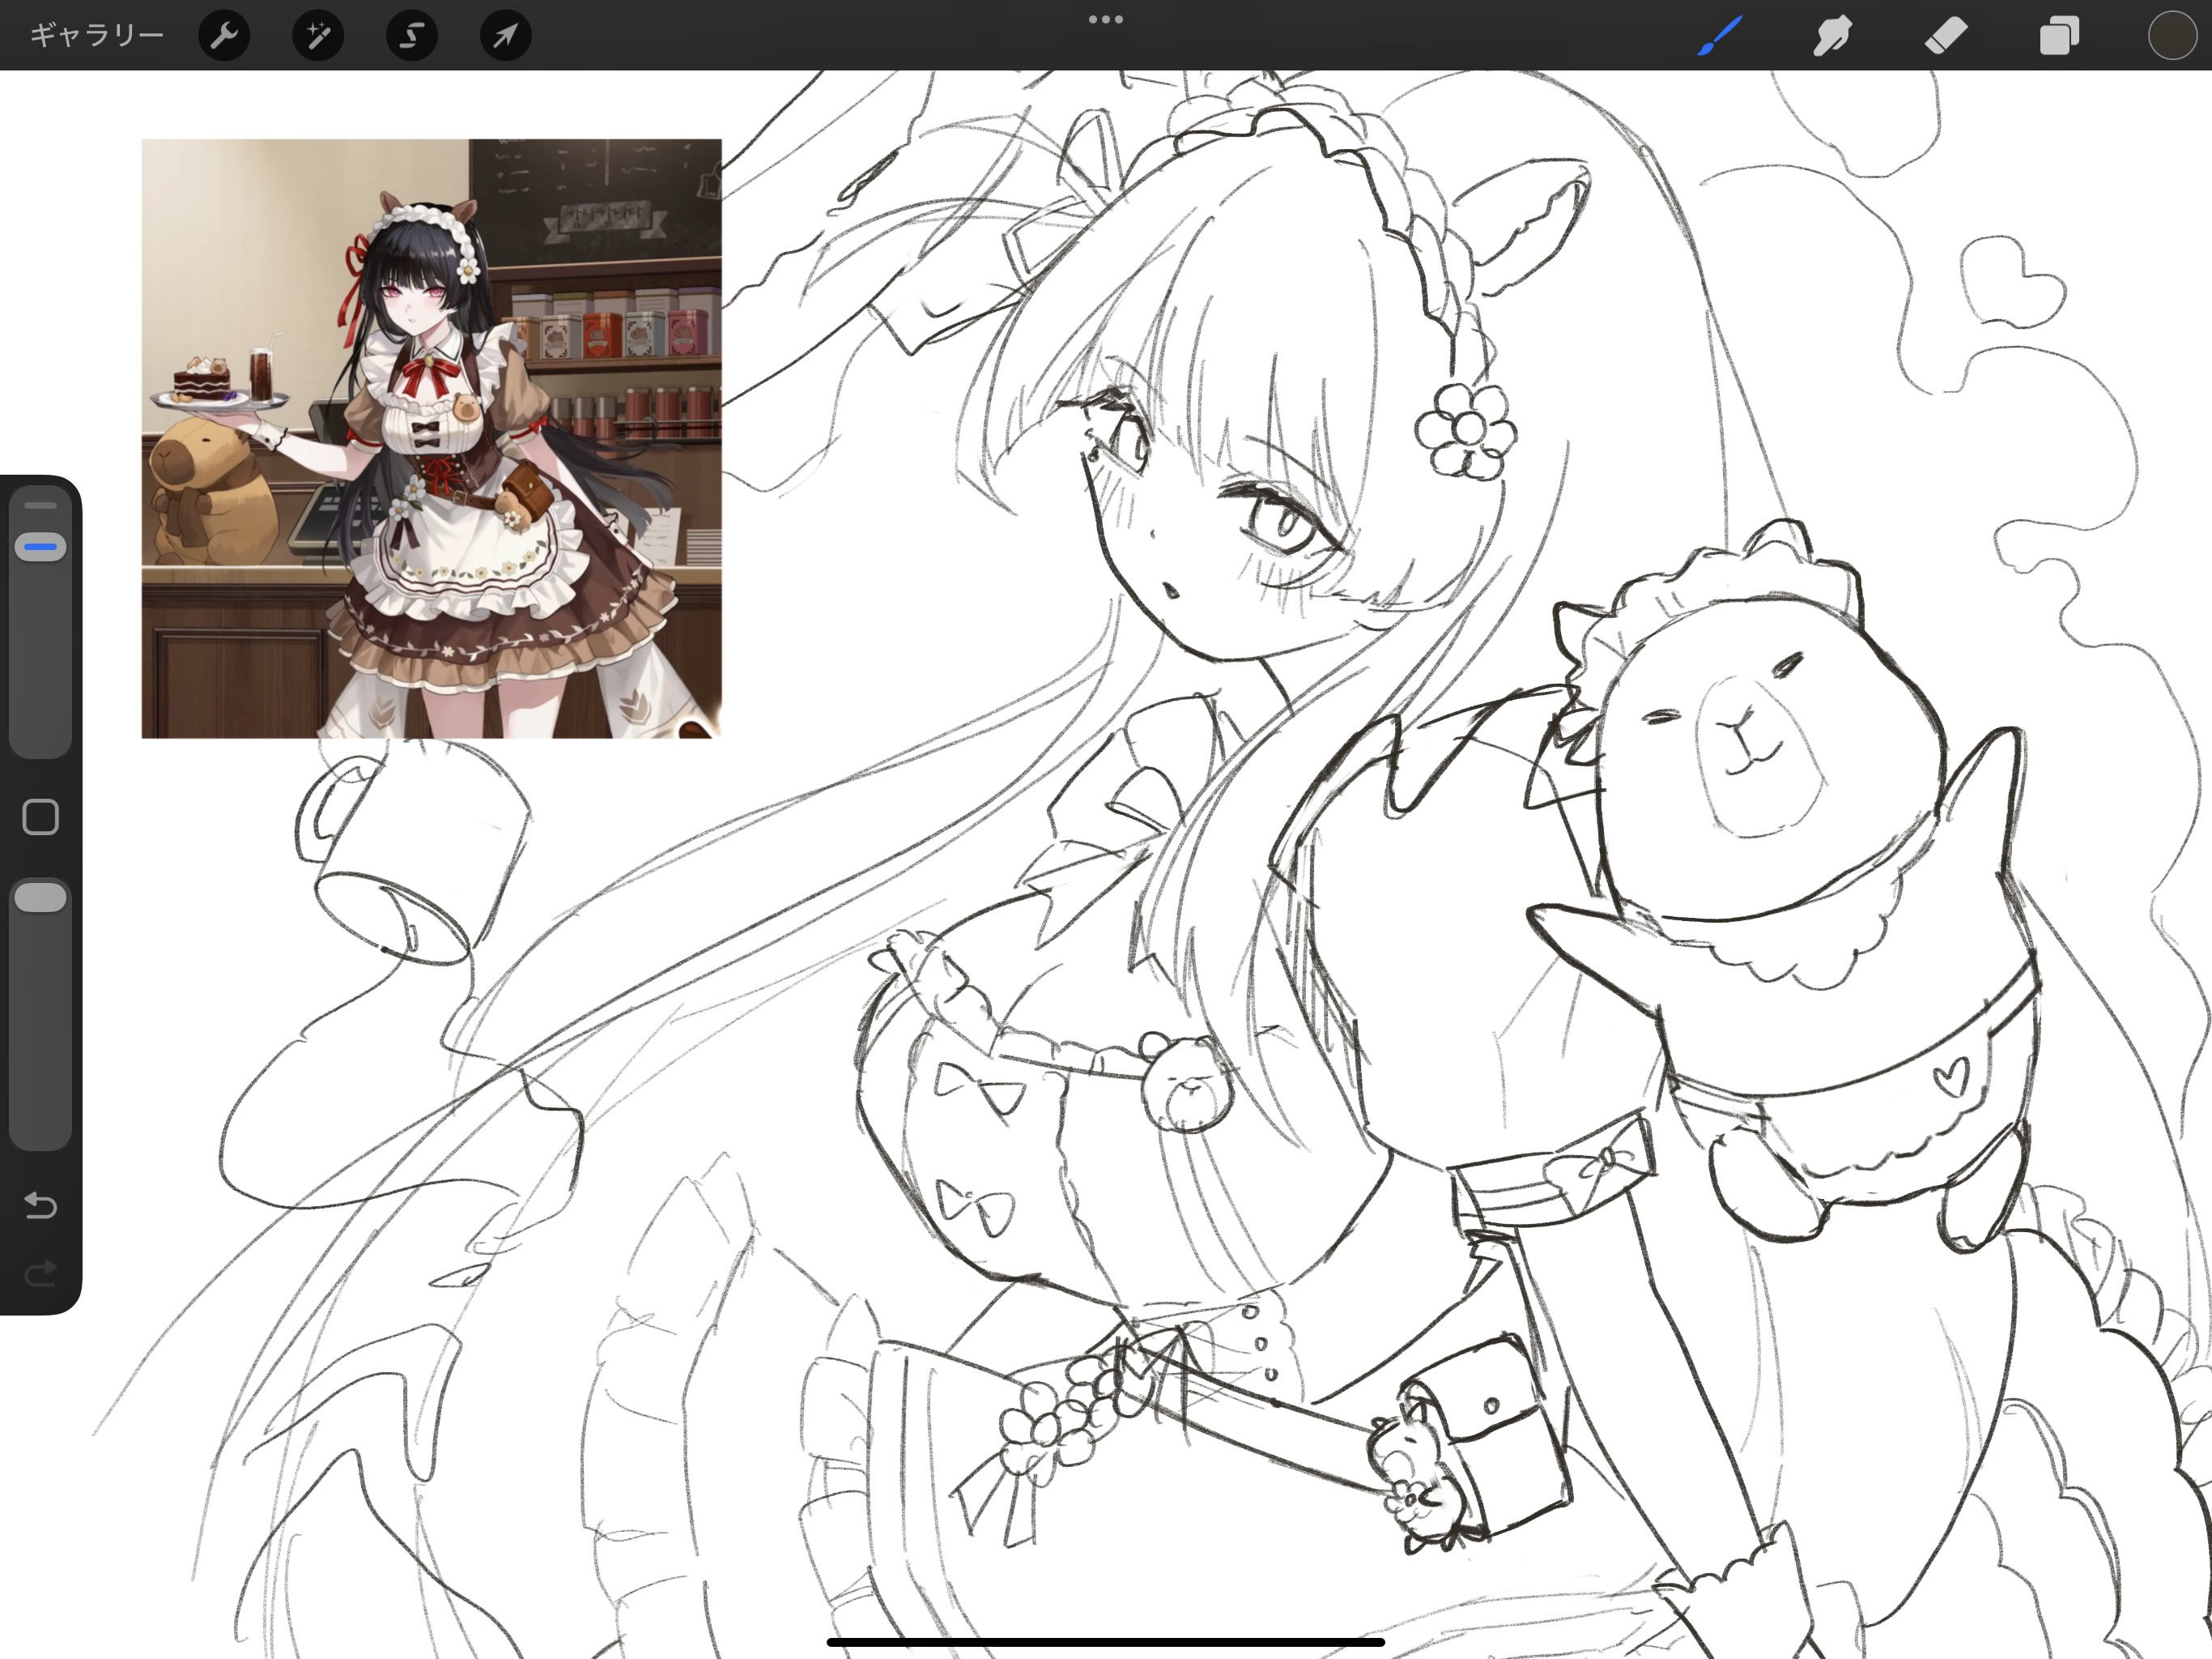Open the active color circle picker

click(x=2171, y=36)
